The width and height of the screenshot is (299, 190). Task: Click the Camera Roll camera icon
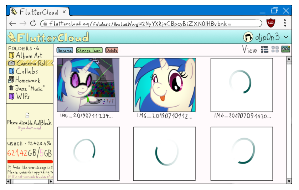11,63
